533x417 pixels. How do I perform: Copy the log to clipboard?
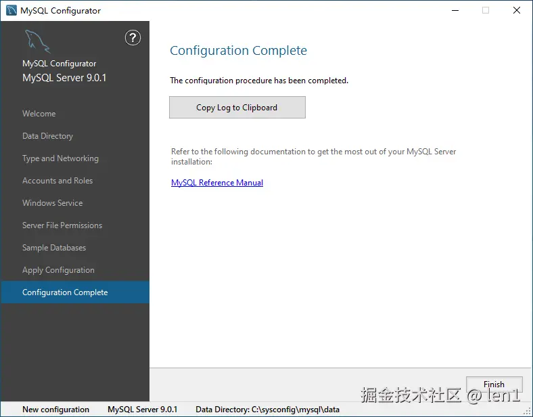[237, 108]
